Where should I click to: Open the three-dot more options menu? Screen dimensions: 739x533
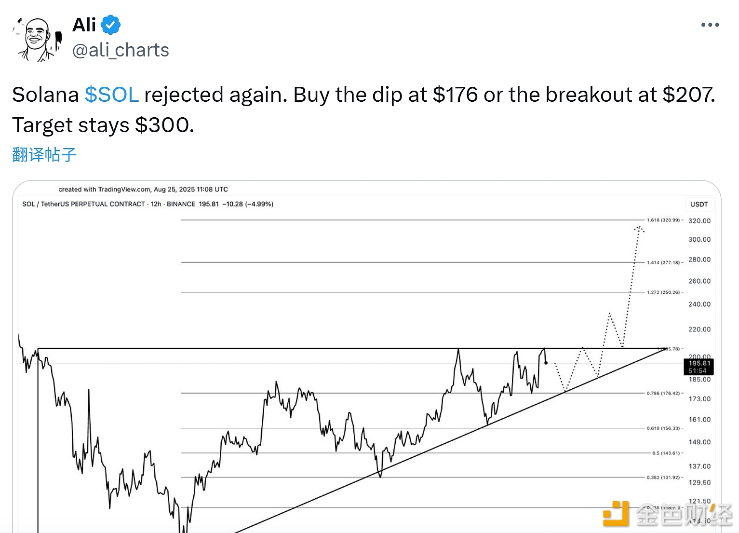(710, 25)
